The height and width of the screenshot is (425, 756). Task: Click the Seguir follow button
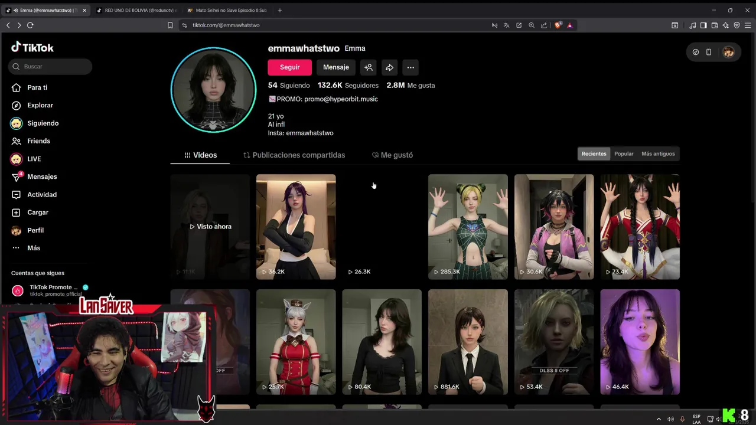289,67
